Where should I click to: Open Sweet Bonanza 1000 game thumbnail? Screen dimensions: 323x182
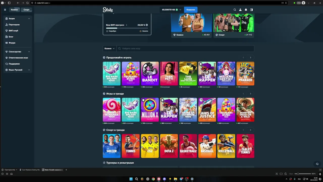[112, 110]
